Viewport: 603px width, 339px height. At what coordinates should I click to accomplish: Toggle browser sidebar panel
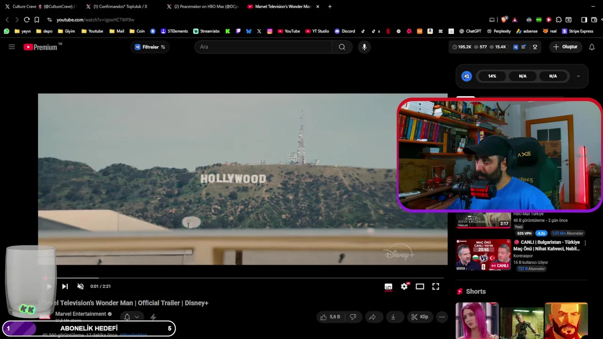click(x=584, y=20)
